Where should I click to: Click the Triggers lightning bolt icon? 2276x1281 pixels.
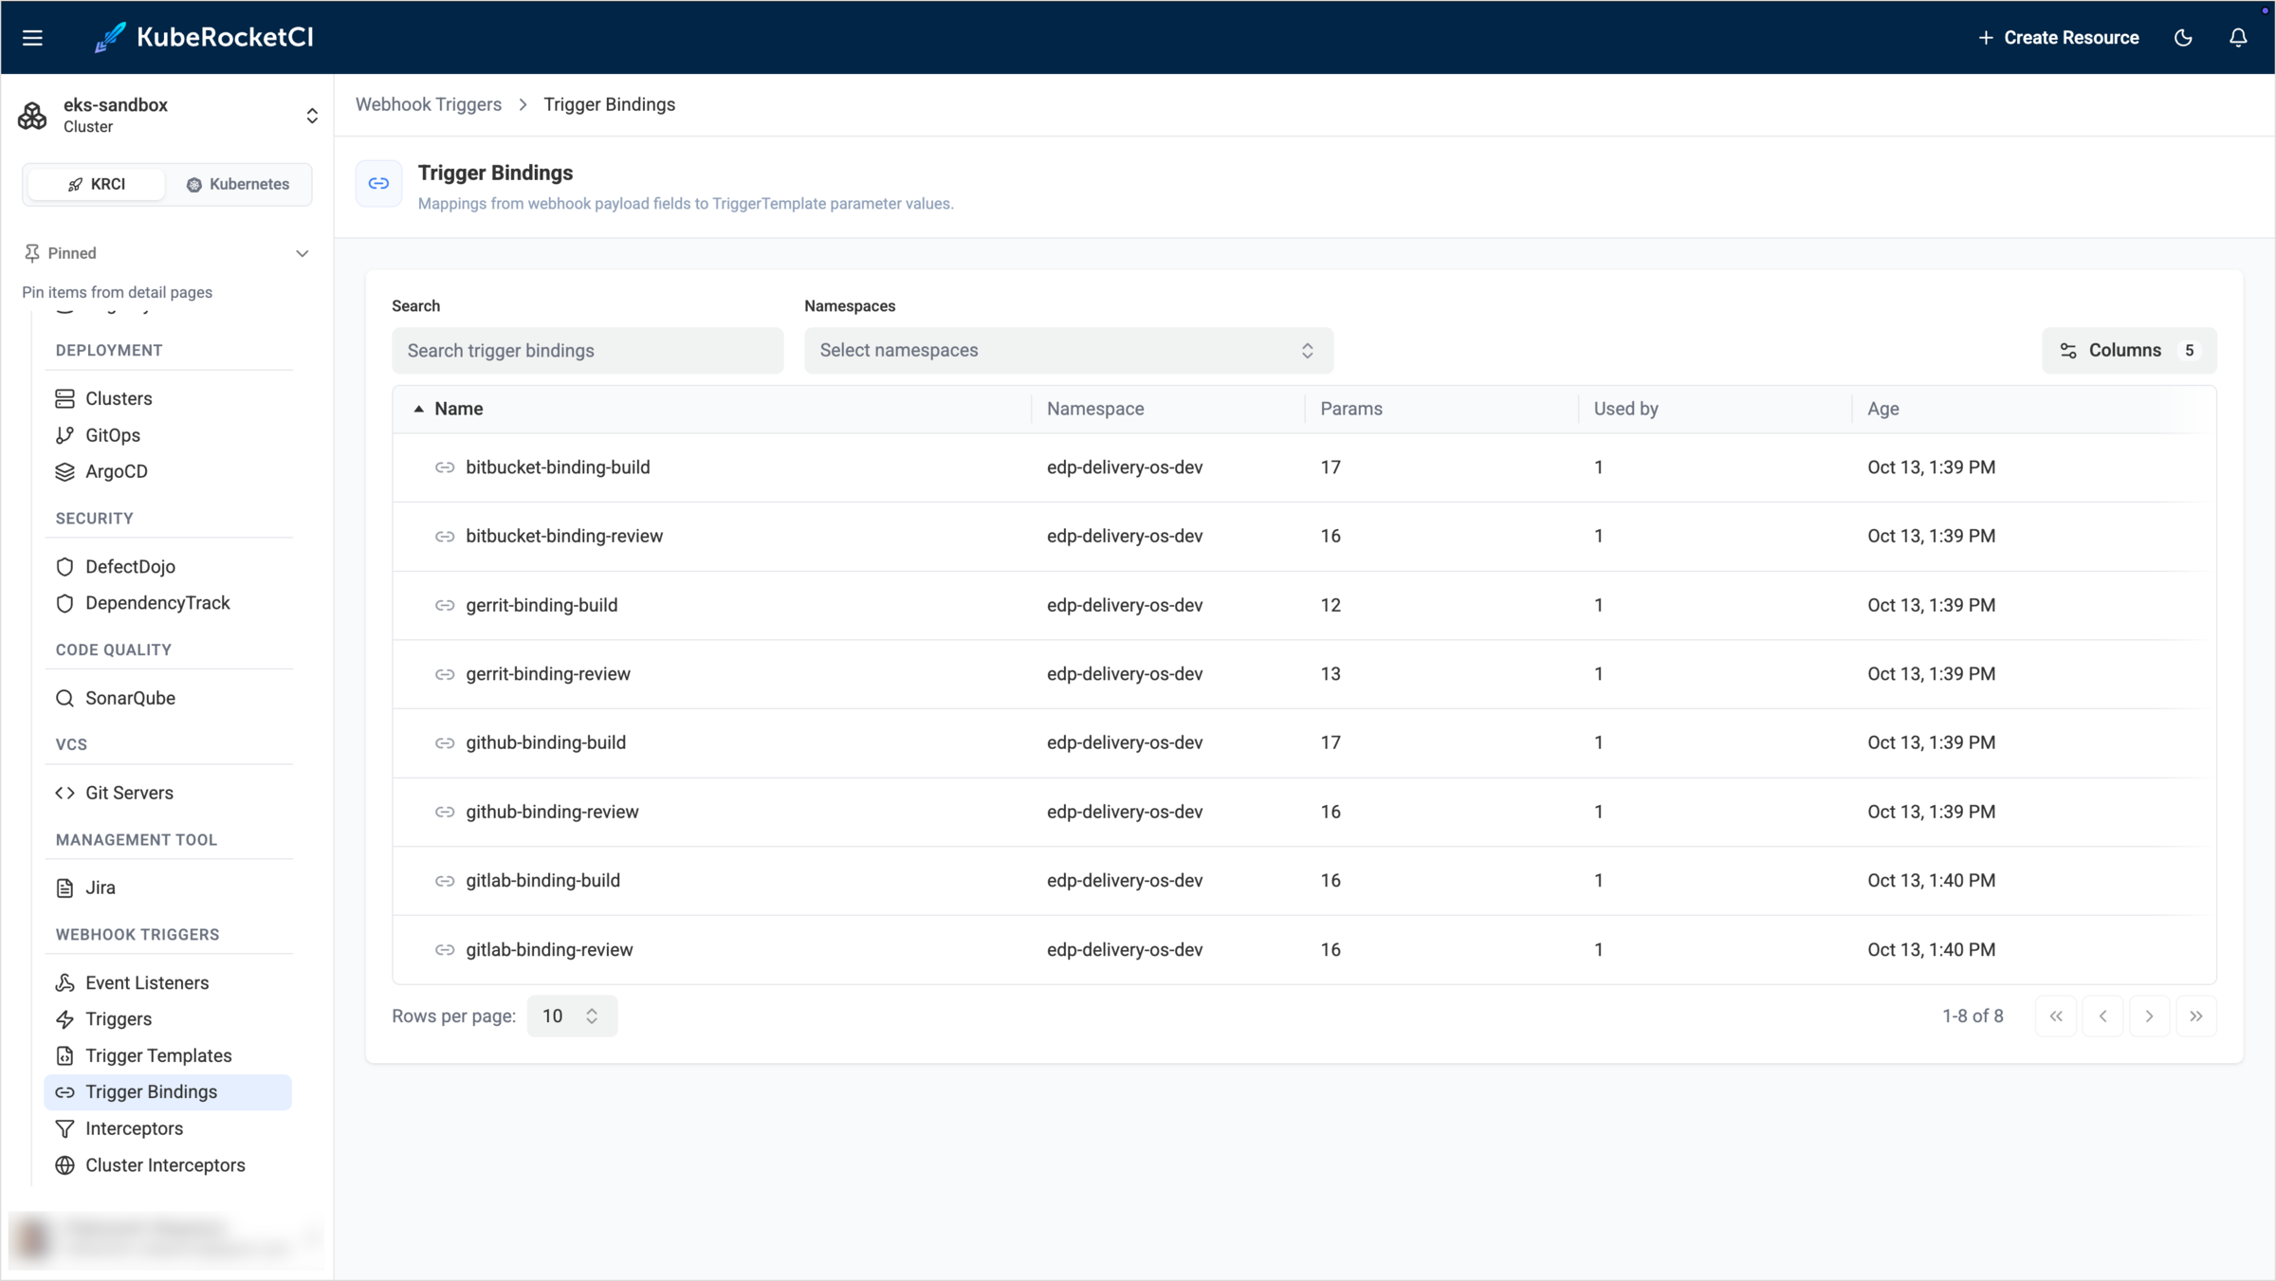click(x=64, y=1019)
